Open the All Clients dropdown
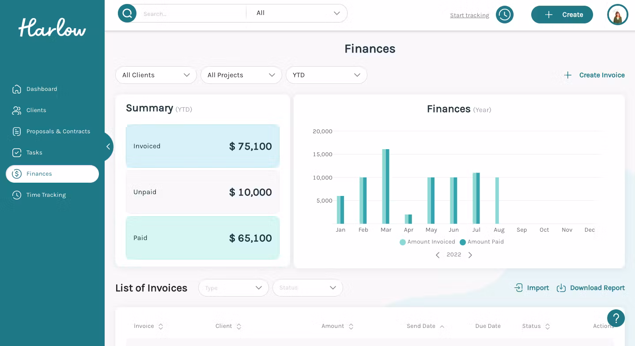 (156, 75)
